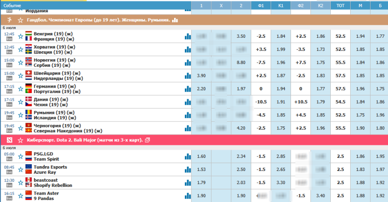Collapse the Киберспорт Dota 2 Bali Major section
This screenshot has width=388, height=202.
[x=82, y=140]
